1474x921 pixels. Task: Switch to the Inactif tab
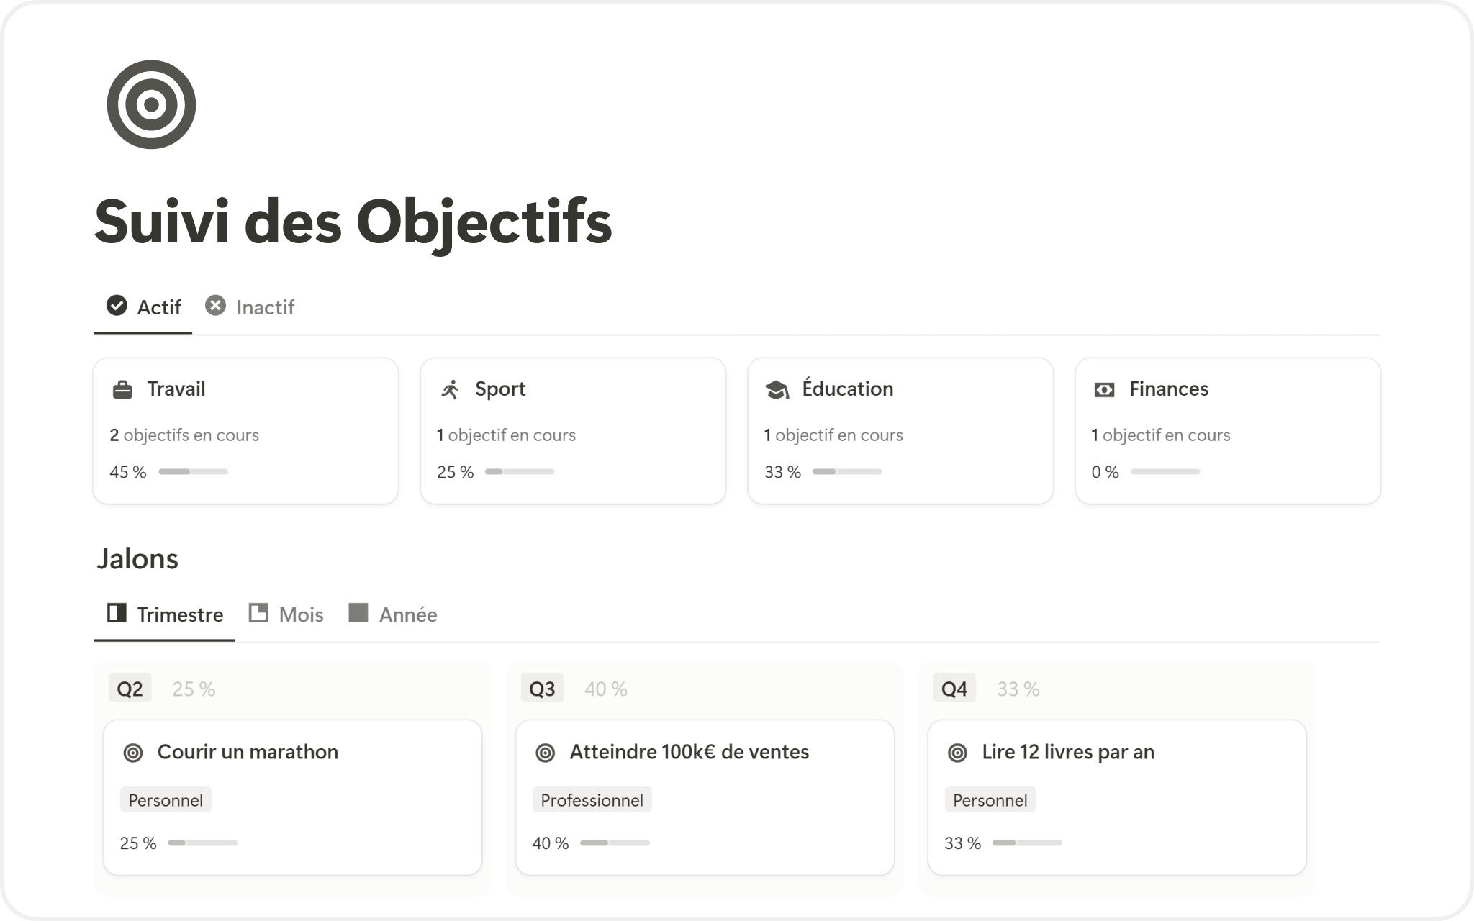[x=250, y=307]
